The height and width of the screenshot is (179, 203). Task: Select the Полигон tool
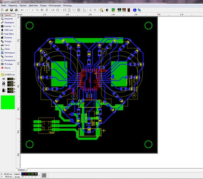point(8,38)
